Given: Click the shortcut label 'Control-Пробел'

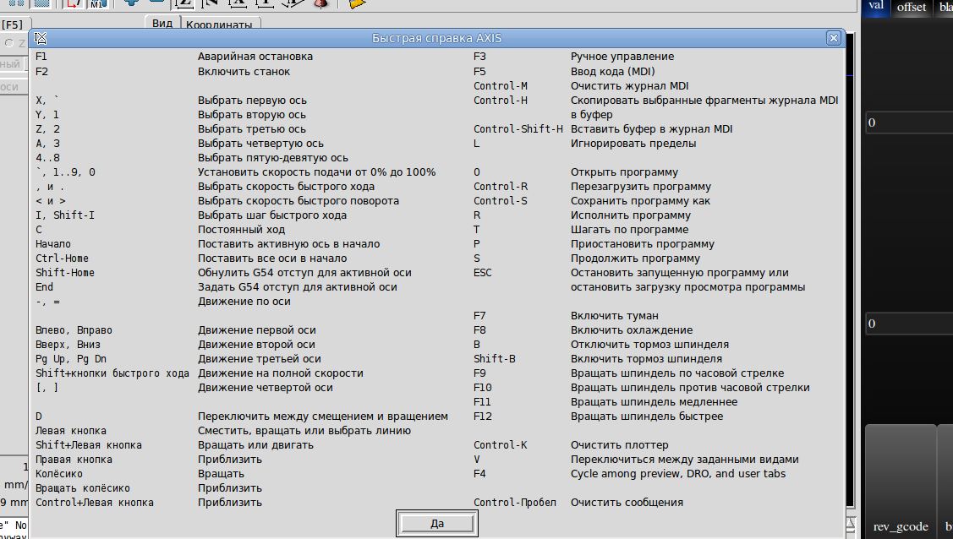Looking at the screenshot, I should coord(515,503).
